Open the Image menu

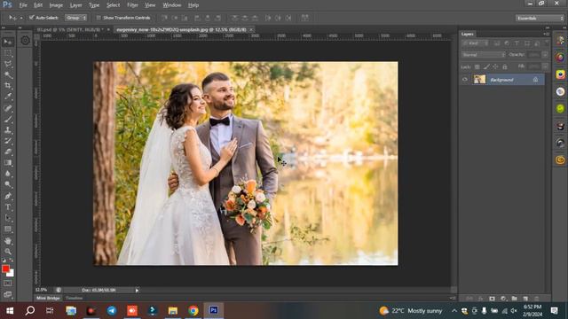pyautogui.click(x=56, y=5)
